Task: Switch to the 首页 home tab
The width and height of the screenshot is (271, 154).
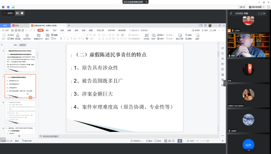Action: coord(5,25)
